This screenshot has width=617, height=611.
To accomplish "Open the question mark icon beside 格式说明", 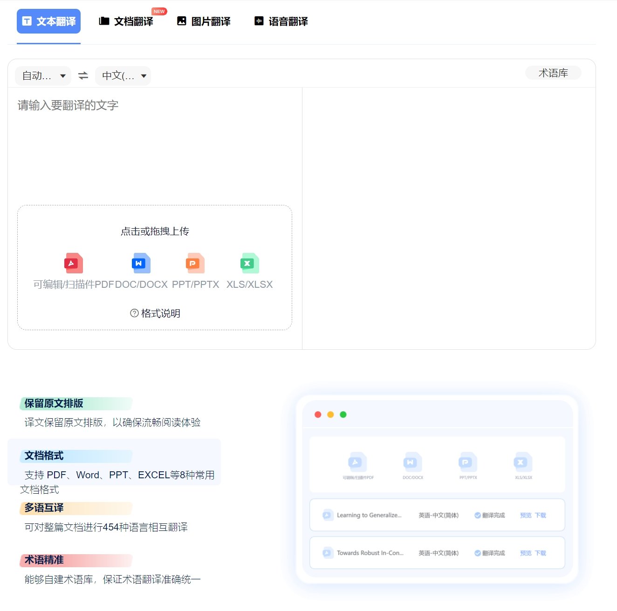I will pyautogui.click(x=134, y=313).
